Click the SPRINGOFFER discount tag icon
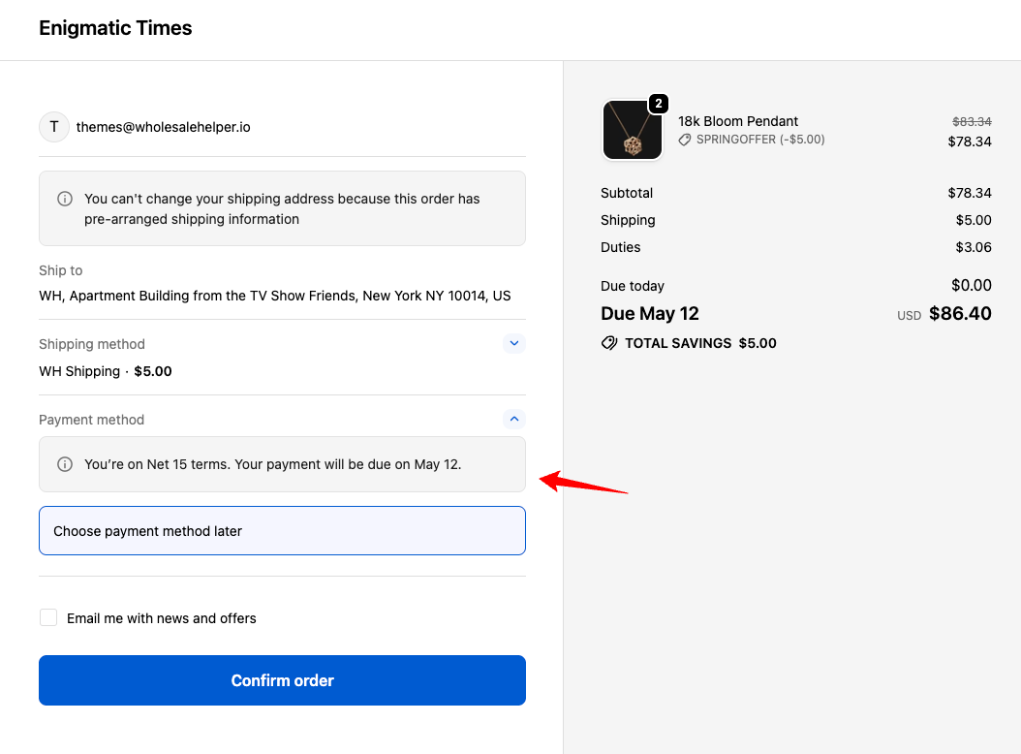The height and width of the screenshot is (754, 1021). click(685, 140)
